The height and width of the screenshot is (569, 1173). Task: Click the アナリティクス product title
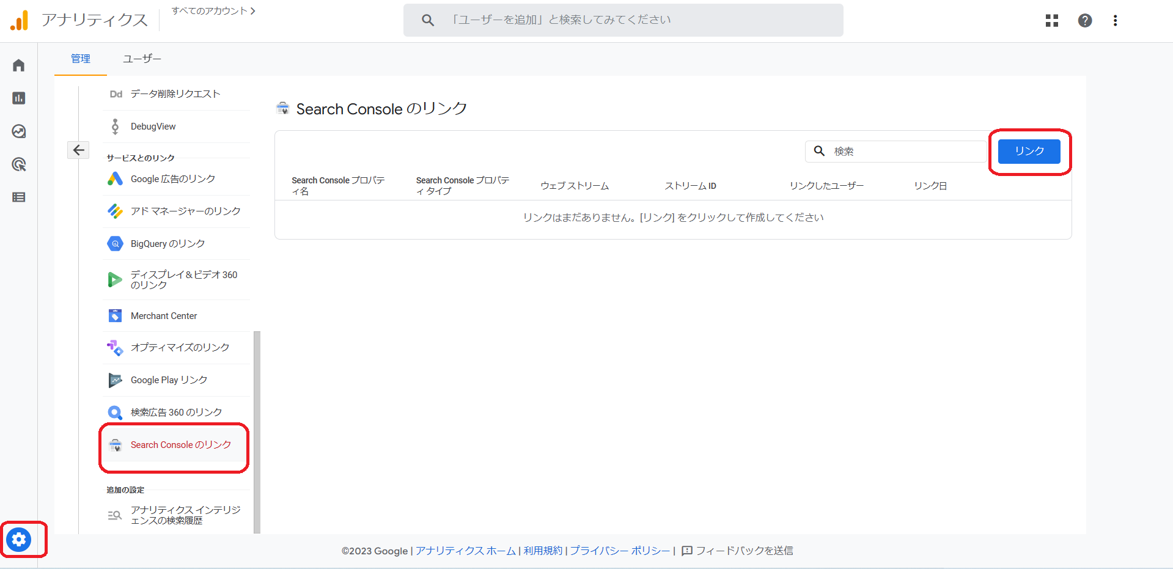(x=95, y=20)
